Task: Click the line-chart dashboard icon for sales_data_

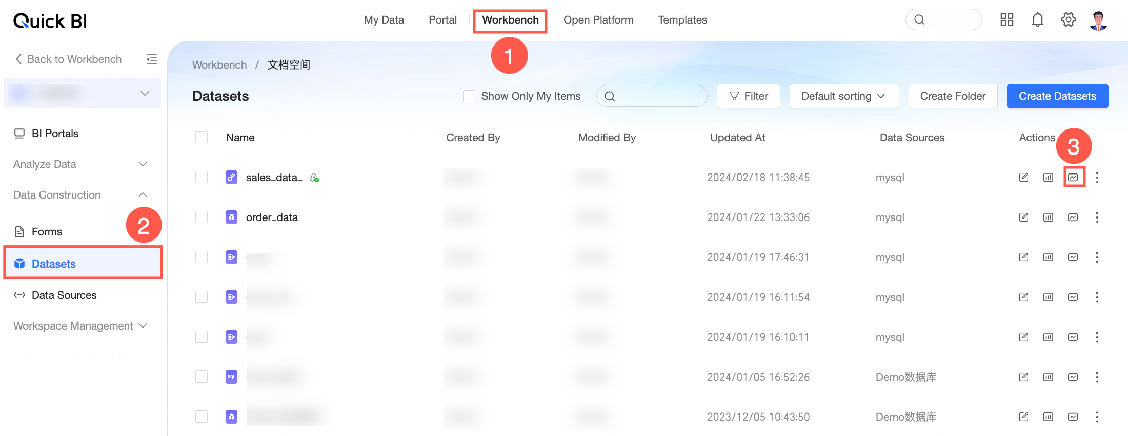Action: click(1073, 178)
